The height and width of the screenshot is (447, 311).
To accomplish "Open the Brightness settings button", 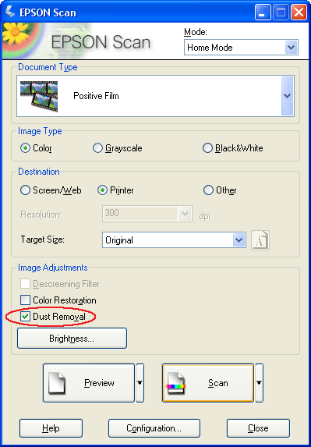I will [x=72, y=339].
